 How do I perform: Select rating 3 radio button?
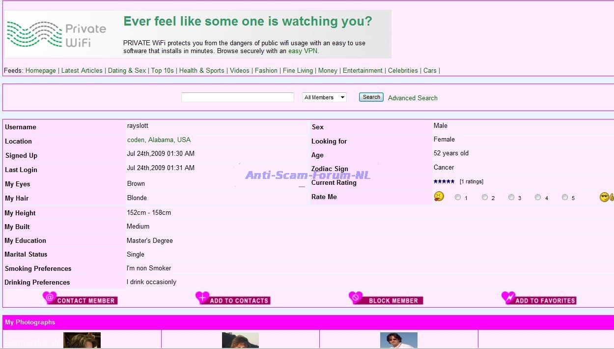pyautogui.click(x=511, y=197)
